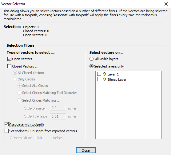171x155 pixels.
Task: Select Circles Matching Tool Diameter option
Action: (x=19, y=93)
